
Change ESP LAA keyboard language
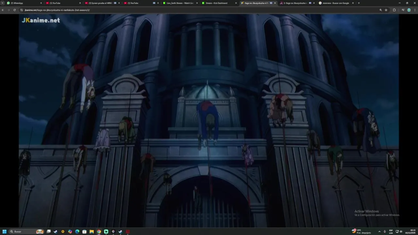pyautogui.click(x=391, y=231)
